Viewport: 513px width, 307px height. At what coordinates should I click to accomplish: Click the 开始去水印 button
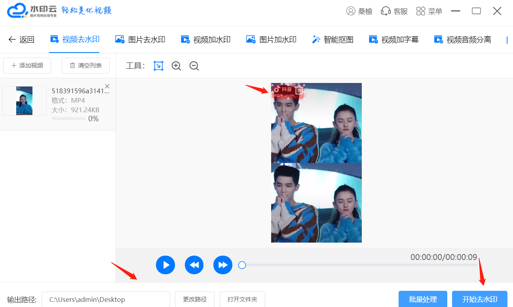pos(479,299)
